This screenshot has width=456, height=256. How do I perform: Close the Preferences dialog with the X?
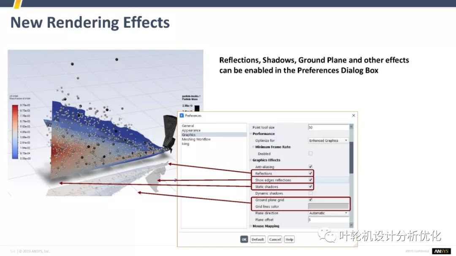pyautogui.click(x=353, y=115)
